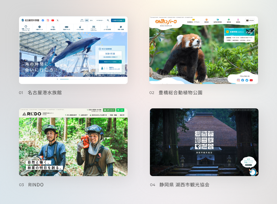
Task: Click the middle slide dot on the RINDO forest photo
Action: point(125,148)
